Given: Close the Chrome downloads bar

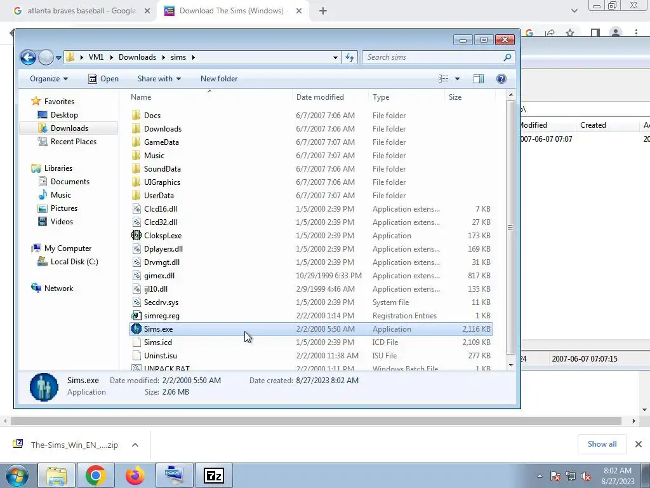Looking at the screenshot, I should [639, 444].
